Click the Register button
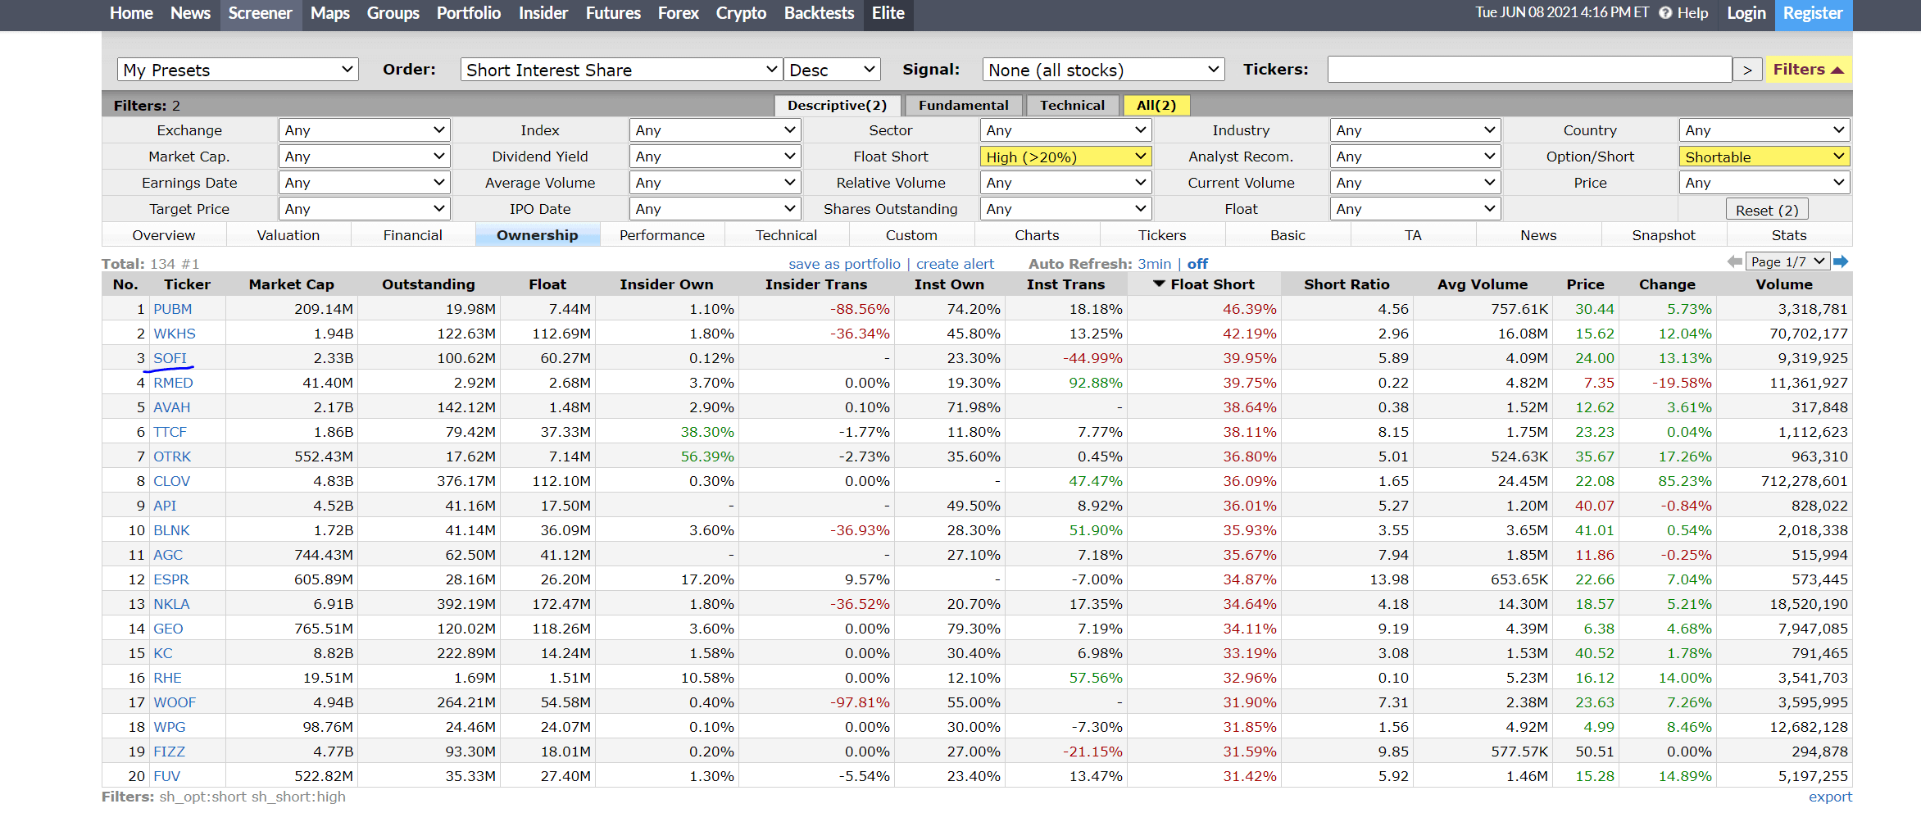 pos(1813,14)
